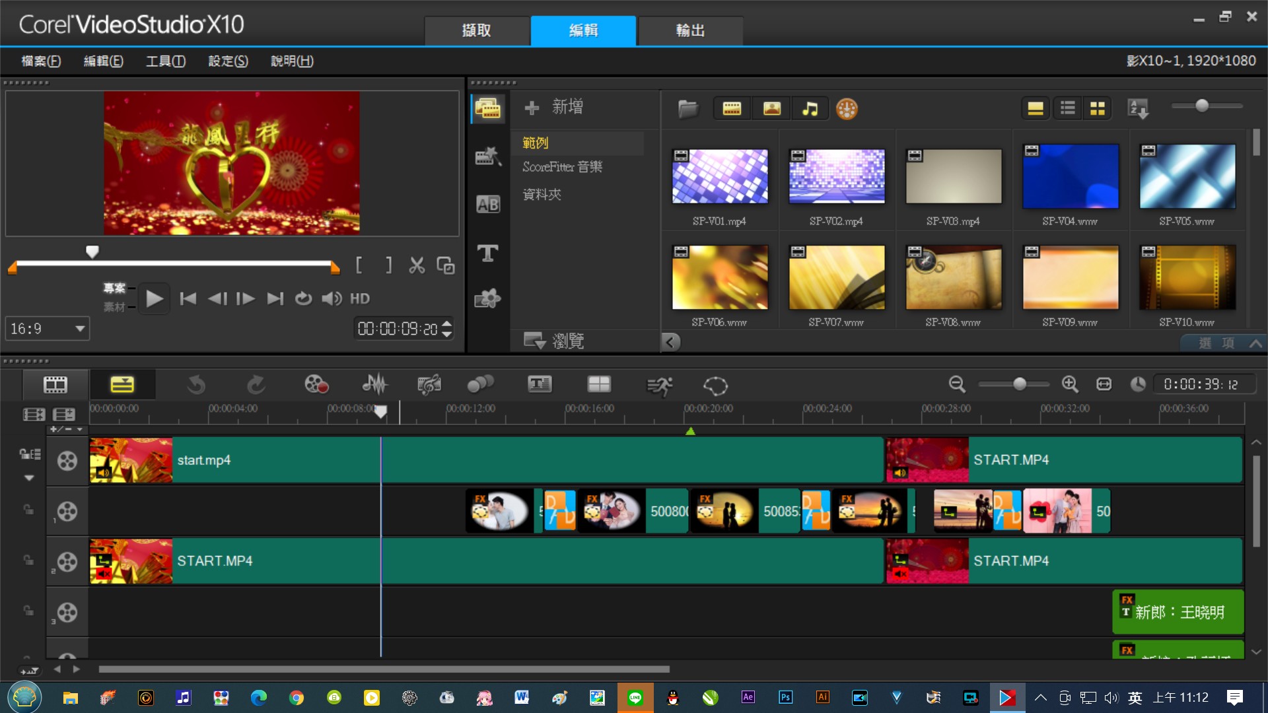
Task: Select the 範例 library folder
Action: tap(536, 143)
